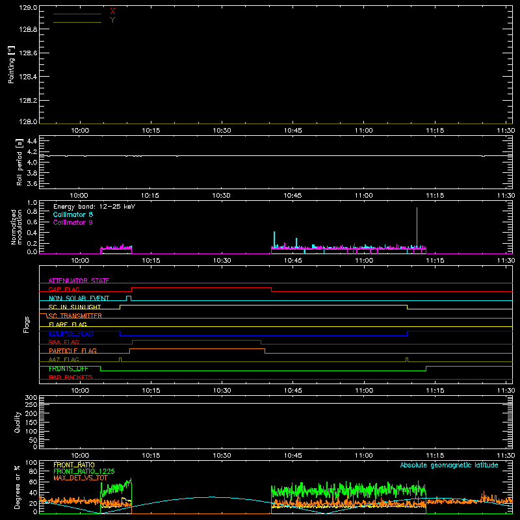Image resolution: width=520 pixels, height=520 pixels.
Task: Select the 4.2 Roll period tick label
Action: (x=32, y=152)
